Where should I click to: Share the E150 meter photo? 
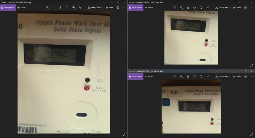pos(237,76)
